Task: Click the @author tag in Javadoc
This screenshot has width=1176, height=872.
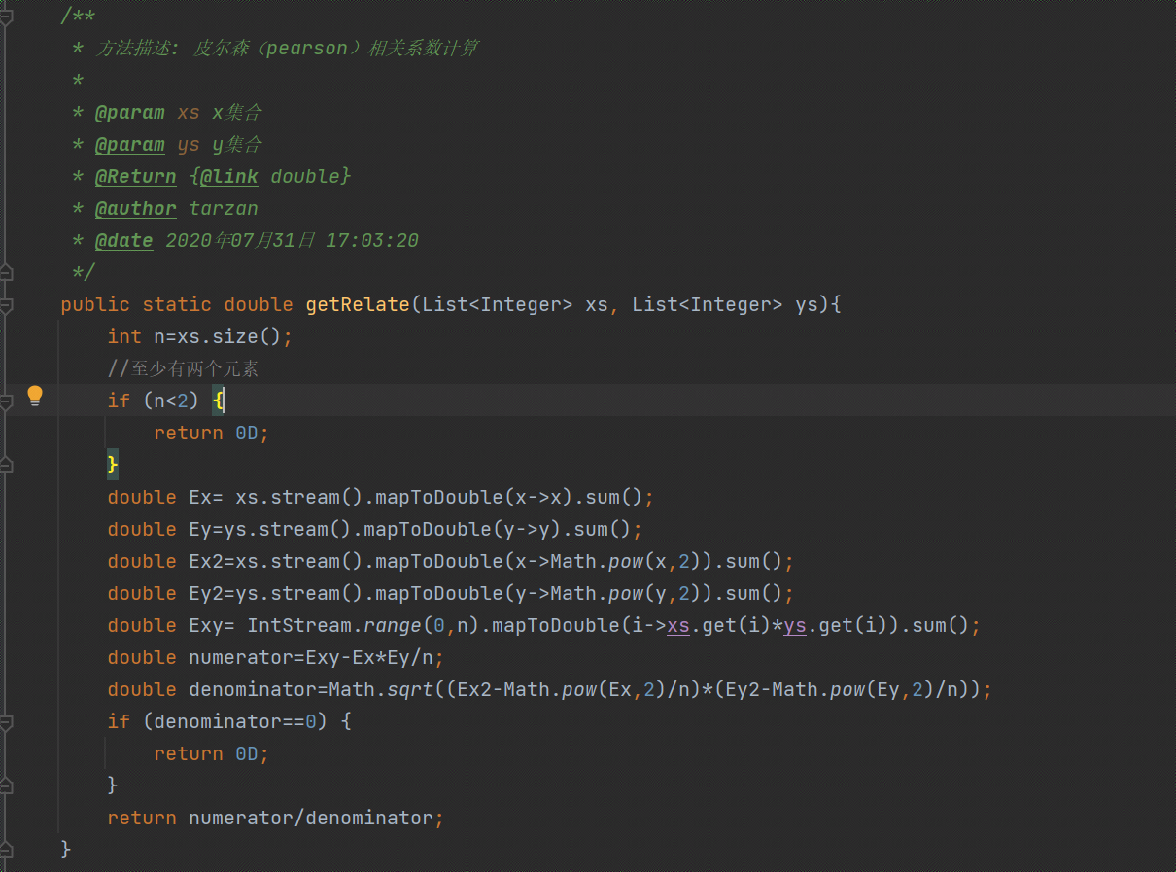Action: (x=135, y=209)
